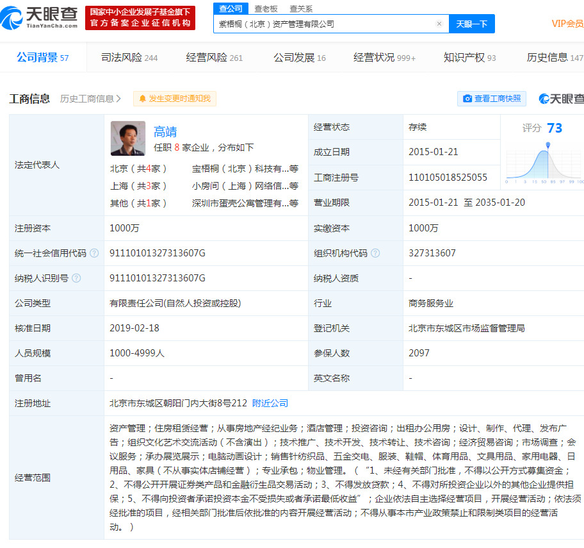This screenshot has width=584, height=548.
Task: Open the 历史信息 tab
Action: pos(555,58)
